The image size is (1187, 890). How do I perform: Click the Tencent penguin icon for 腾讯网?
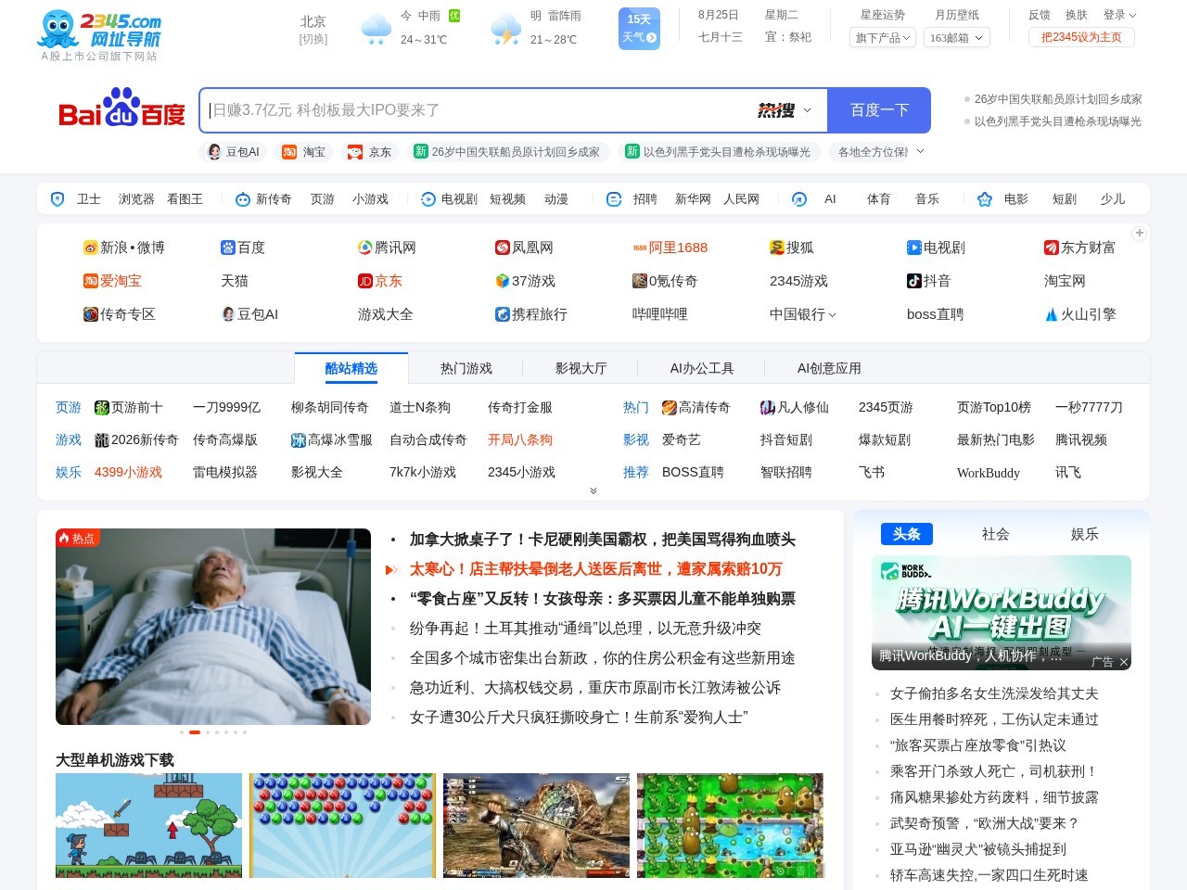click(x=365, y=248)
